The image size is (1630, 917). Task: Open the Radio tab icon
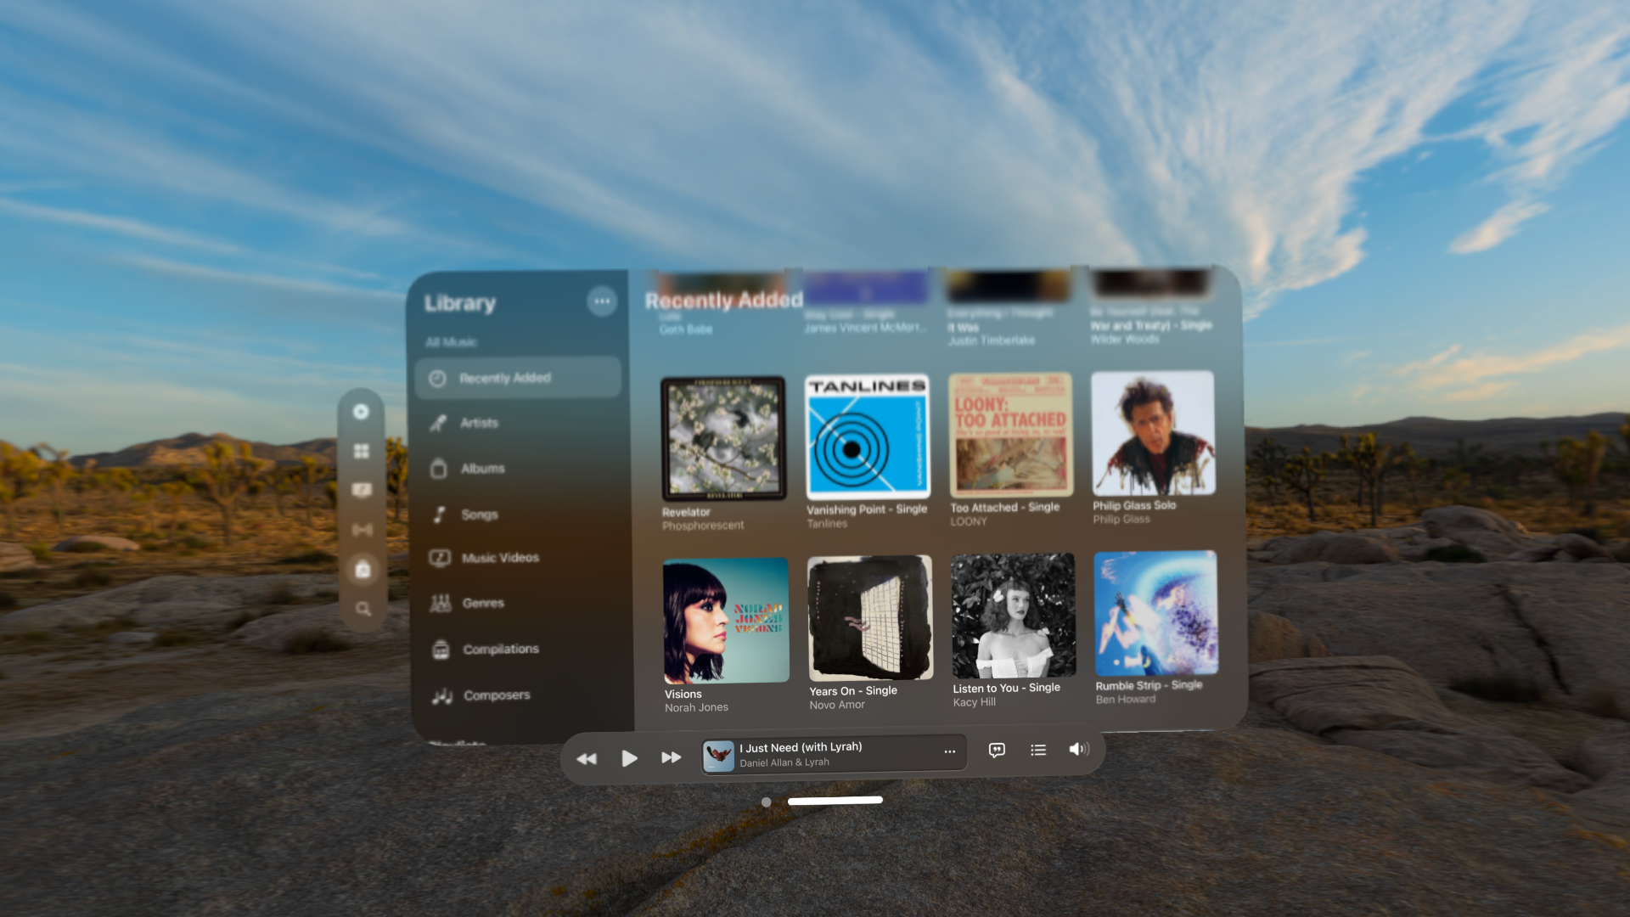click(363, 530)
